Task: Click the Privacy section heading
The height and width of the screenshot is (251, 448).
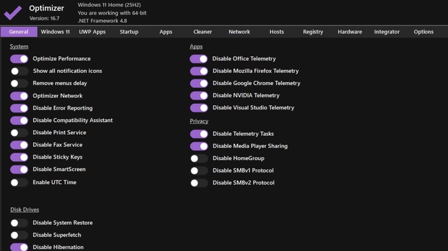Action: click(x=199, y=121)
